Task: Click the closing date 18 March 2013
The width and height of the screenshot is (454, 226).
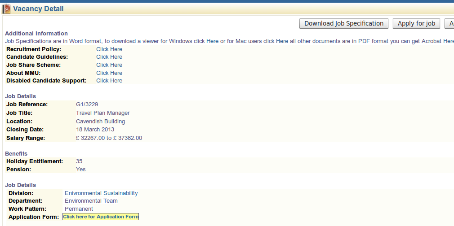Action: coord(95,130)
